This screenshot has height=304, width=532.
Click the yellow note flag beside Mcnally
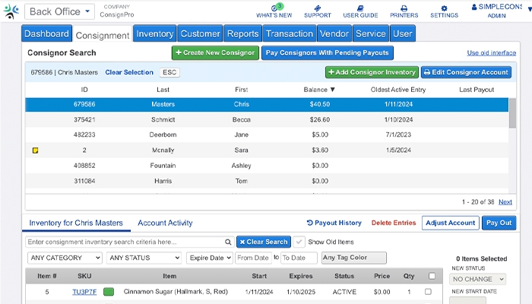(x=35, y=150)
